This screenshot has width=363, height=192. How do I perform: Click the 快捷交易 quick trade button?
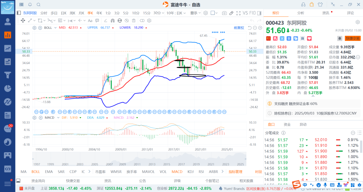point(353,39)
